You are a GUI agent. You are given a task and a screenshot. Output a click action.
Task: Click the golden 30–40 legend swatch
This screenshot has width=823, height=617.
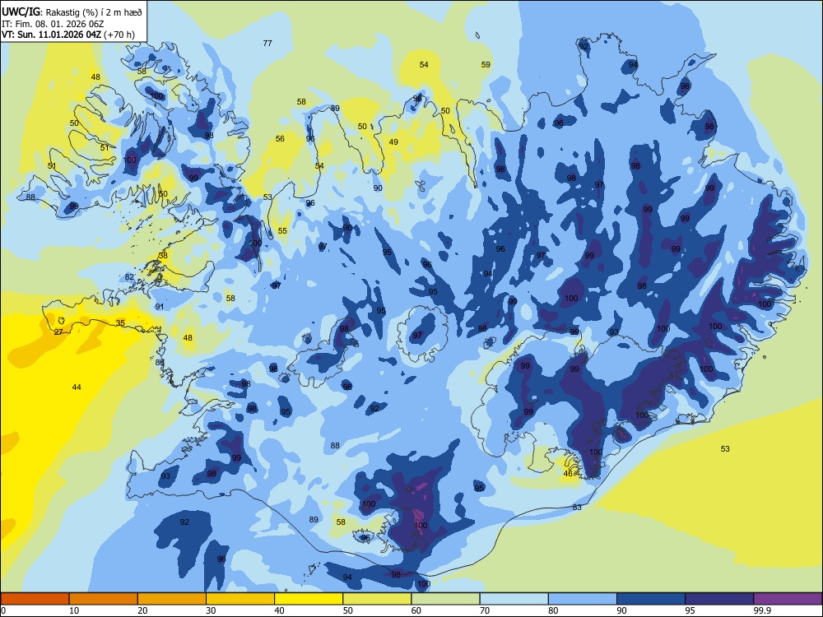[x=240, y=599]
